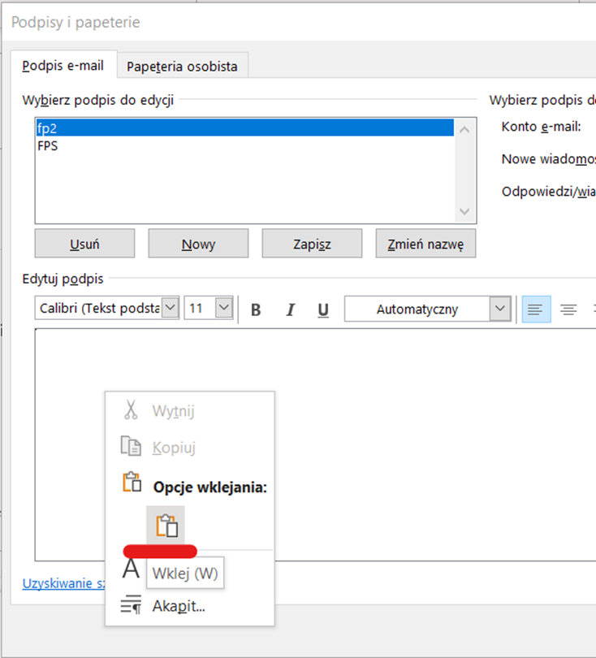Click the Nowy button
This screenshot has width=596, height=658.
(x=198, y=243)
